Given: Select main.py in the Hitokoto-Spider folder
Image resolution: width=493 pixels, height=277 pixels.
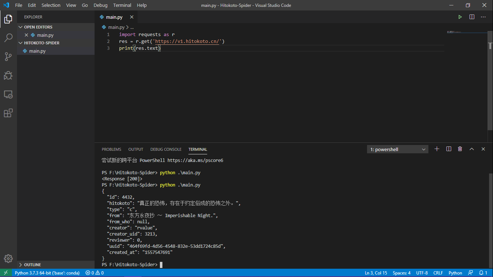Looking at the screenshot, I should pos(37,51).
